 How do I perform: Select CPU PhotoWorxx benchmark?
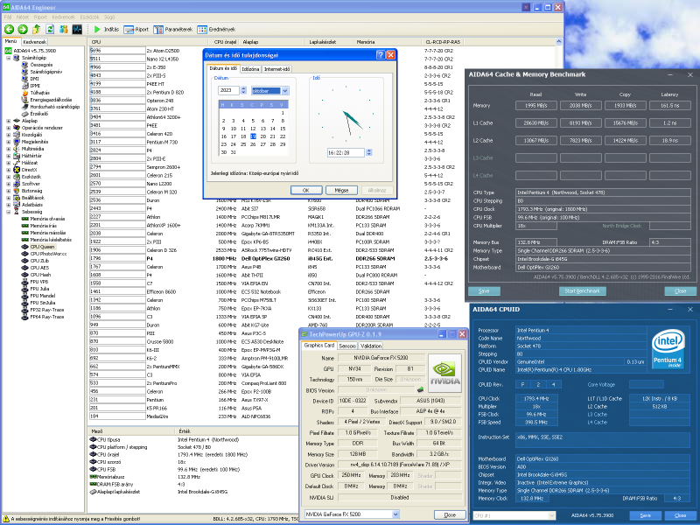(48, 254)
